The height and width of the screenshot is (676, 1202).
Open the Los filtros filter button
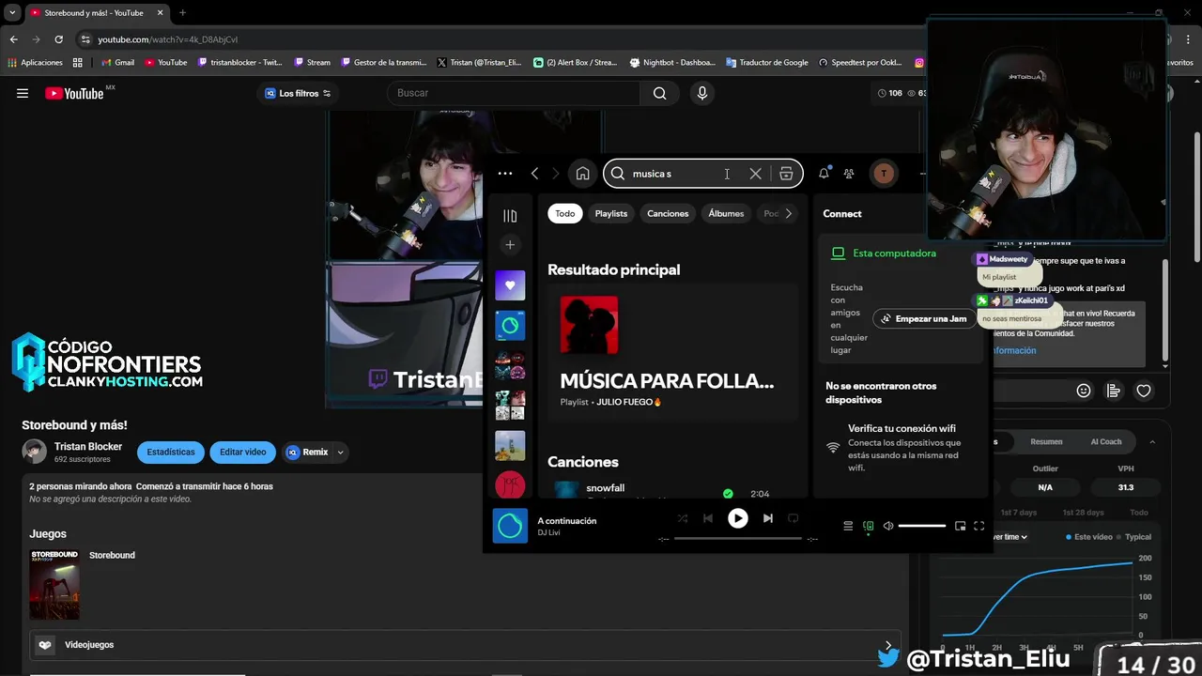coord(298,93)
